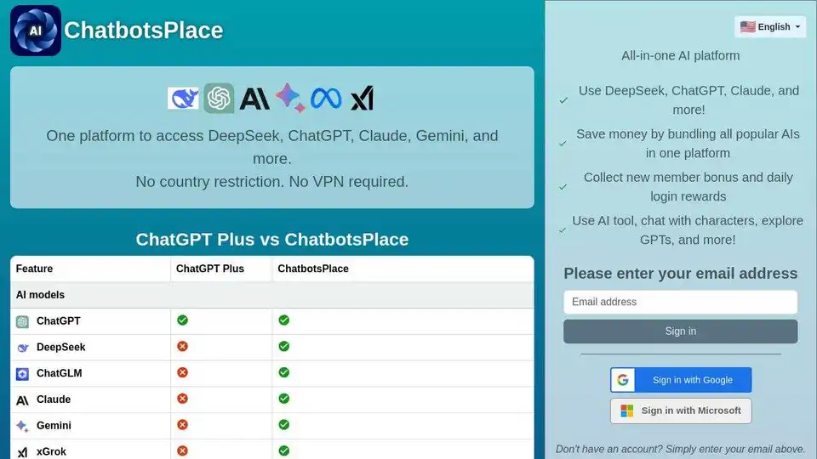
Task: Click the Anthropic Claude logo in banner
Action: [x=254, y=99]
